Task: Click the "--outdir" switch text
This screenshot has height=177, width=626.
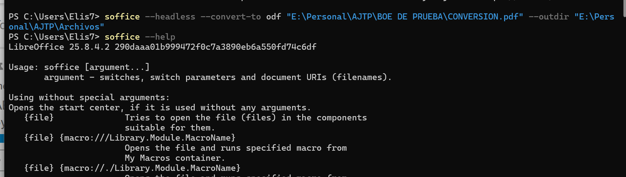Action: (x=548, y=17)
